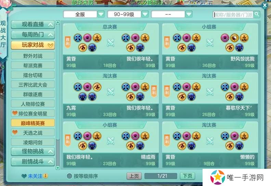Image resolution: width=271 pixels, height=186 pixels.
Task: Click the heart icon before 未关注
Action: (24, 176)
